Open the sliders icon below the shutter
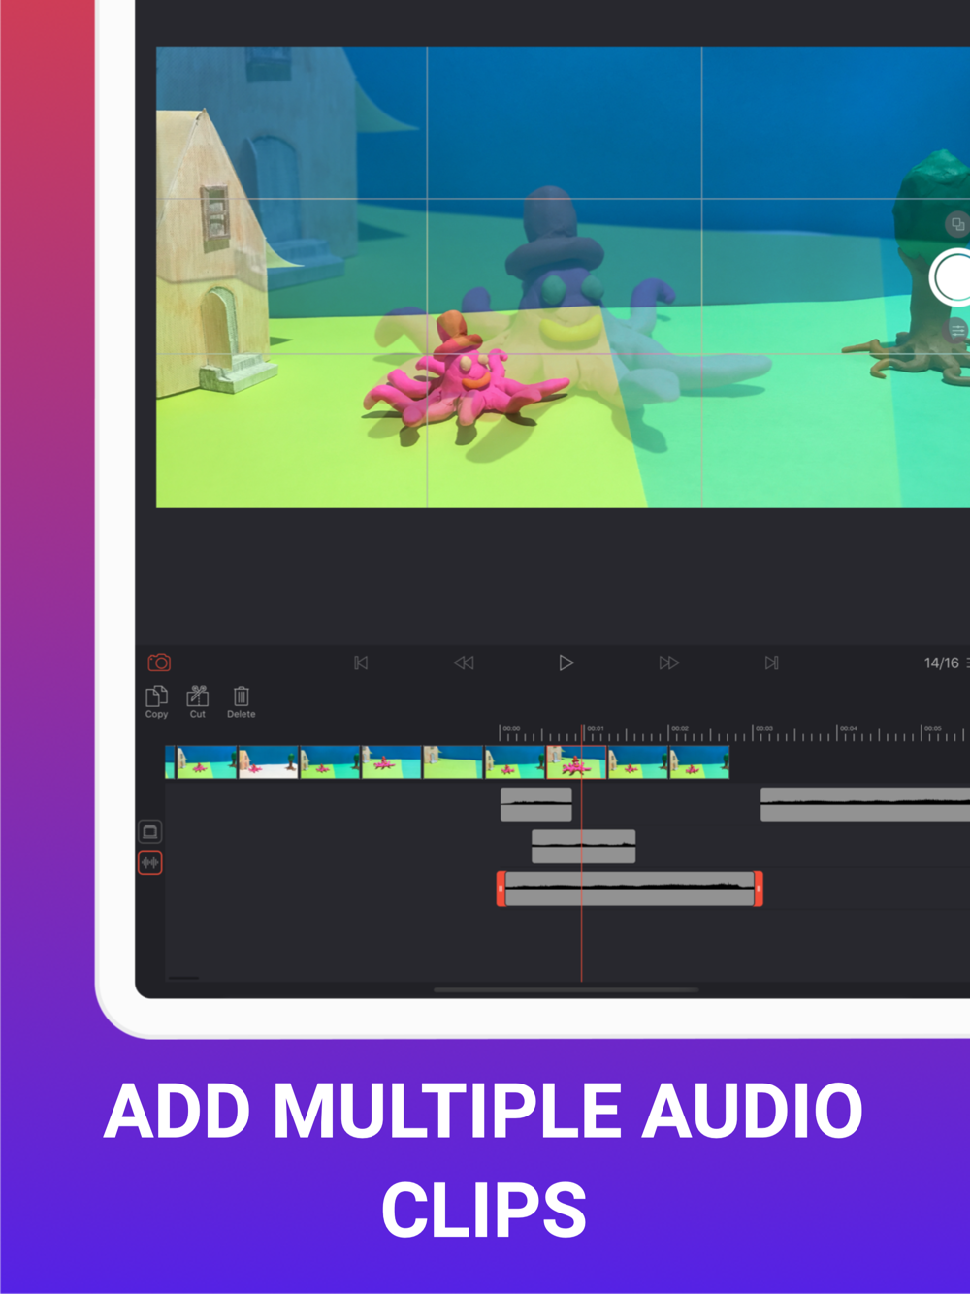The height and width of the screenshot is (1294, 970). (x=958, y=330)
